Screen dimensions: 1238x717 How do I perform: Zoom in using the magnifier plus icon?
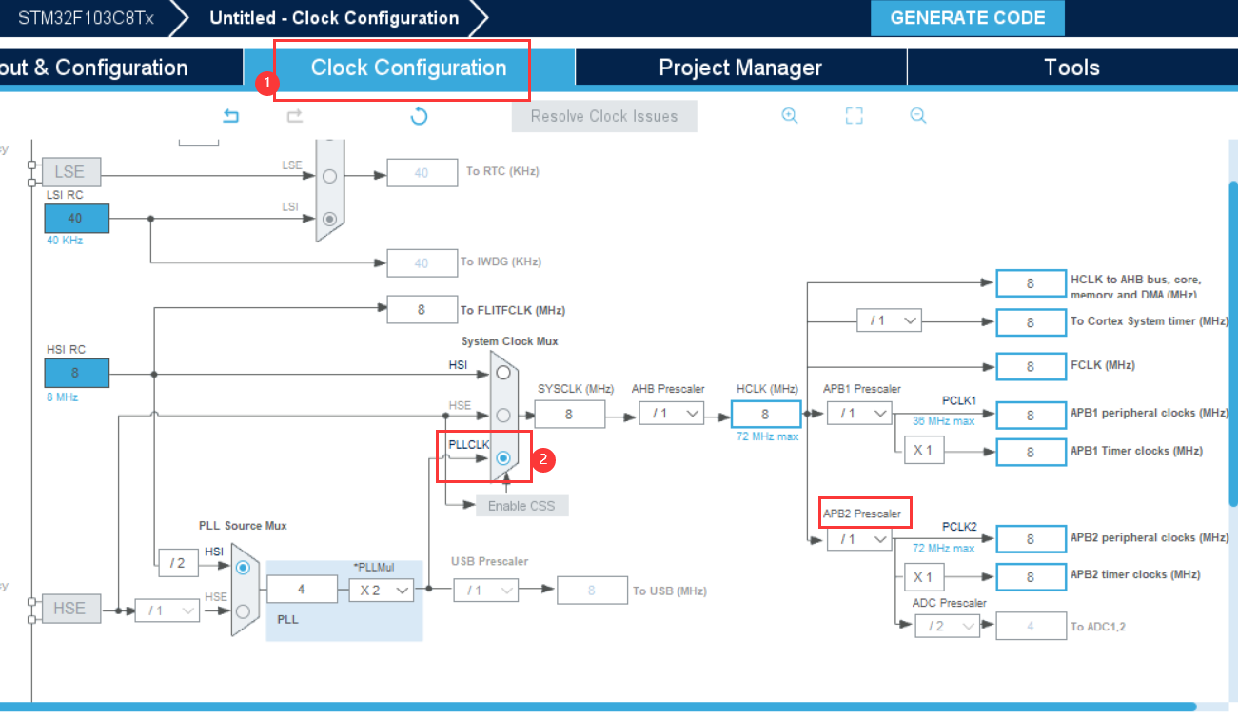tap(790, 115)
